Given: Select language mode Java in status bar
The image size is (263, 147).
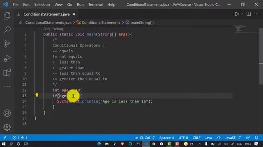Looking at the screenshot, I should click(208, 138).
